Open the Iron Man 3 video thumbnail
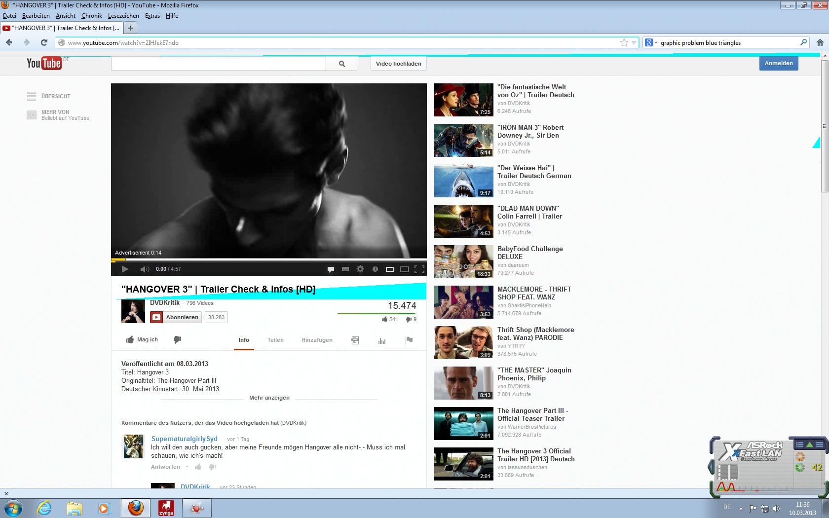 coord(464,140)
